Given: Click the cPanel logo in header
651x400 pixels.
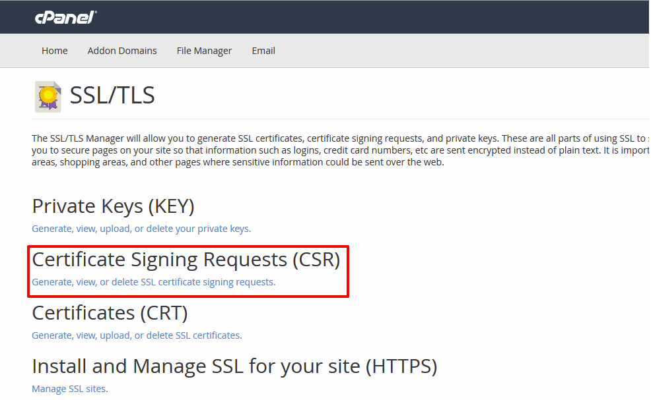Looking at the screenshot, I should 65,17.
